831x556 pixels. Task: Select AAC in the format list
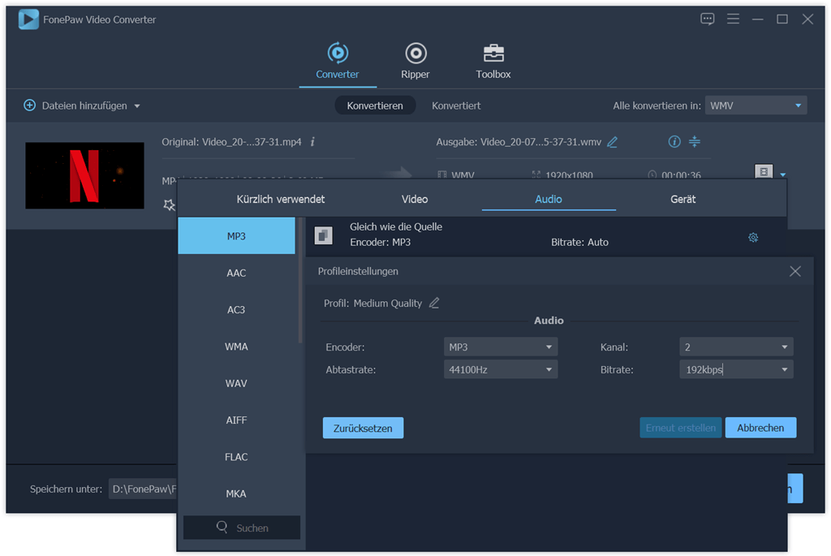(x=236, y=273)
